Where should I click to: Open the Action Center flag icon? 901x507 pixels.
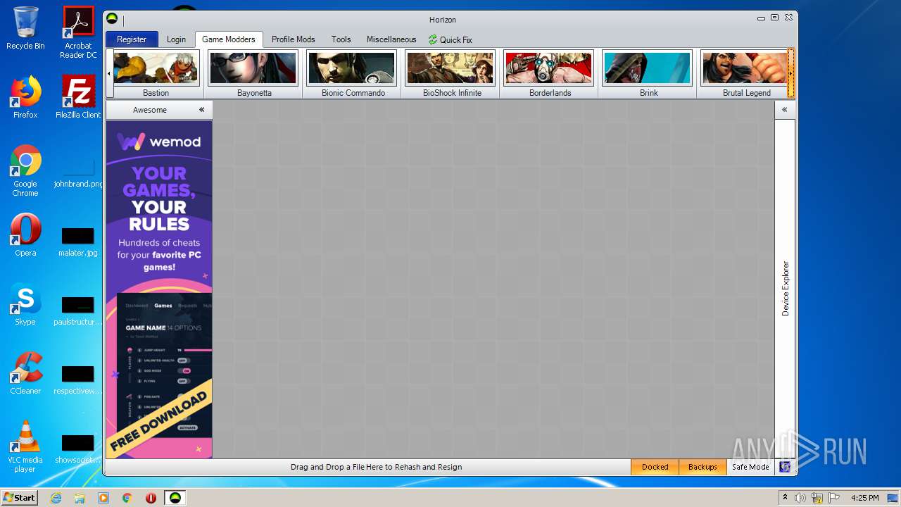point(834,498)
